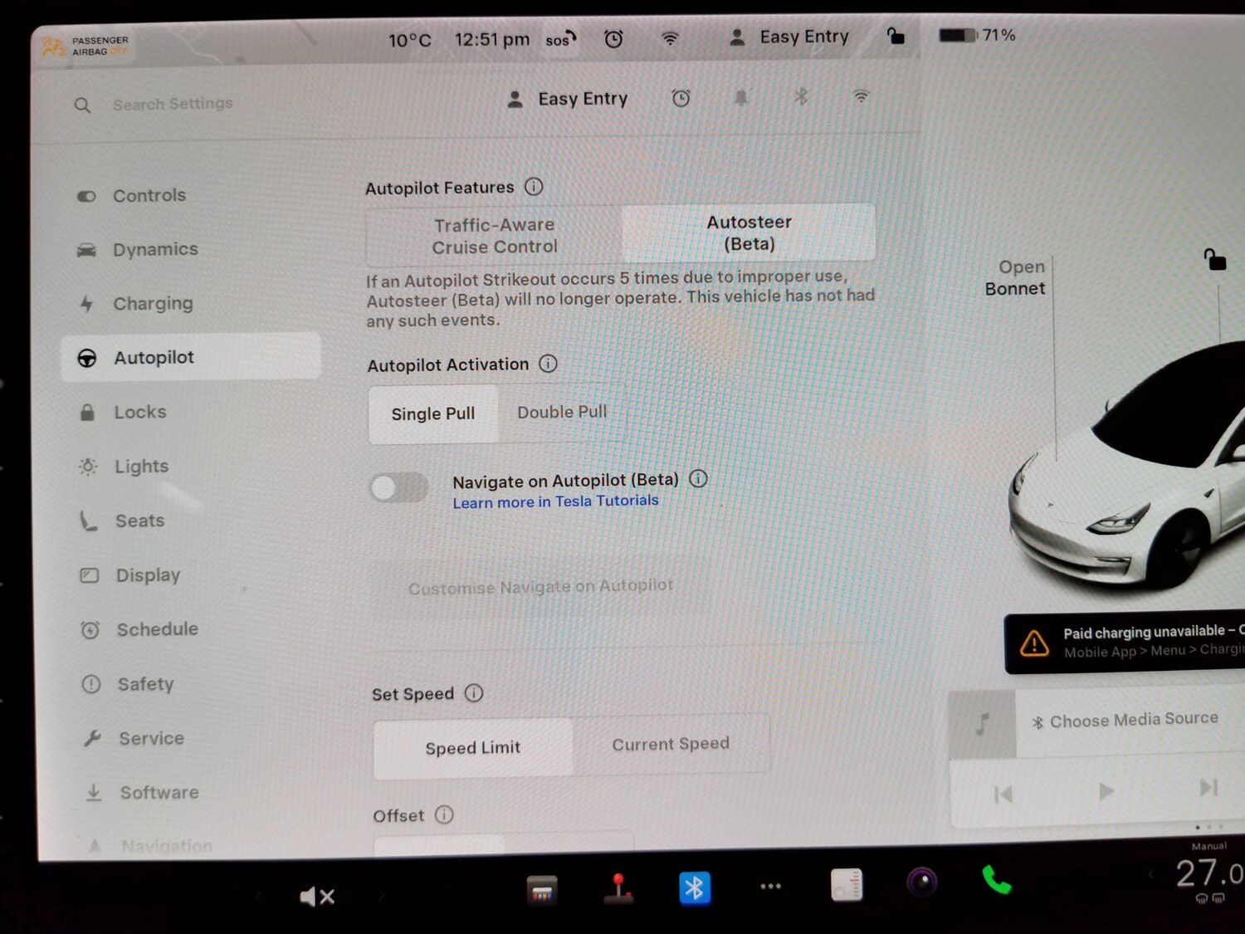Open the Autopilot Features info tooltip
The width and height of the screenshot is (1245, 934).
[534, 187]
